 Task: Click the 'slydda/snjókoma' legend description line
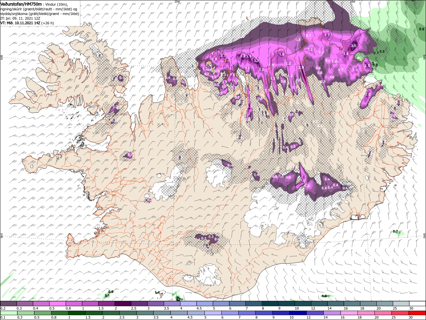[40, 14]
